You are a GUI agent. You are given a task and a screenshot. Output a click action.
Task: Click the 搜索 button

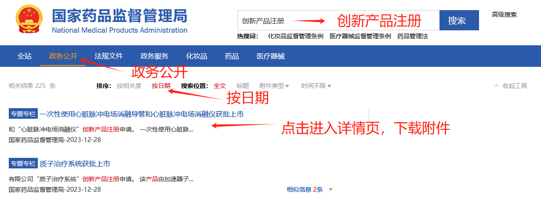tap(459, 20)
